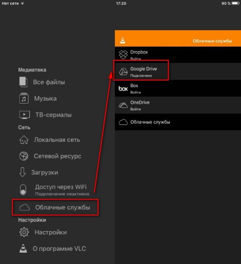Click the music note icon beside Музыка
This screenshot has width=241, height=264.
click(x=24, y=98)
